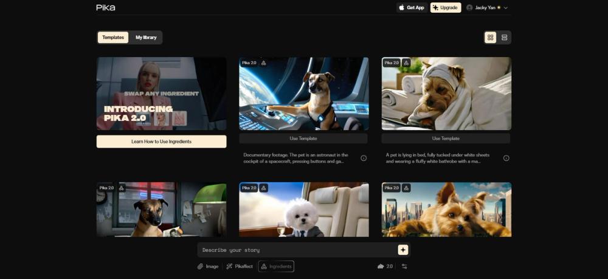The width and height of the screenshot is (608, 279).
Task: Switch to the Templates tab
Action: pyautogui.click(x=113, y=38)
